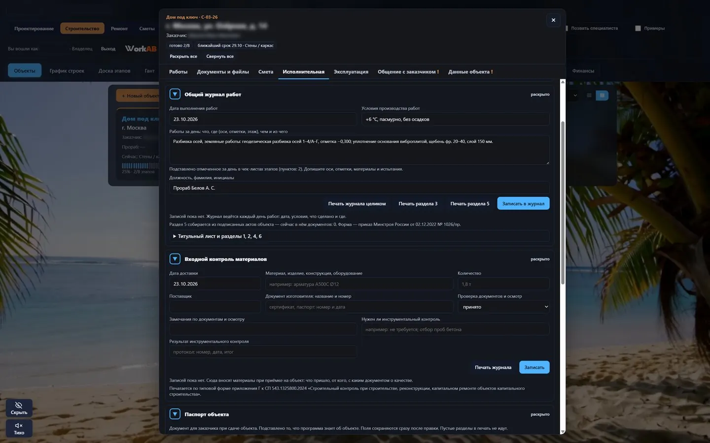This screenshot has width=710, height=443.
Task: Open the Эксплуатация tab
Action: pyautogui.click(x=351, y=72)
